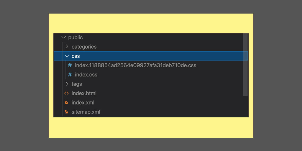
Task: Collapse the public folder chevron
Action: tap(63, 37)
